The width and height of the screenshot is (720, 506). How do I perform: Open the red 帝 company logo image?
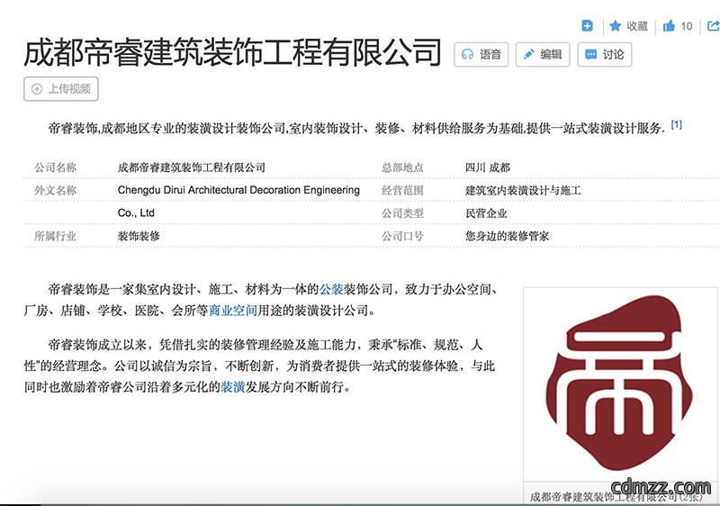[x=620, y=384]
